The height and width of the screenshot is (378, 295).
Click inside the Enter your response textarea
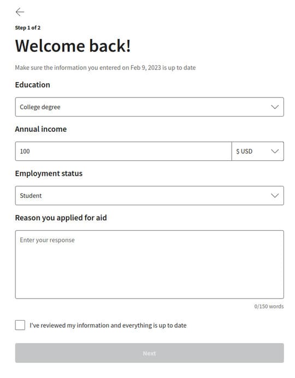click(x=149, y=264)
